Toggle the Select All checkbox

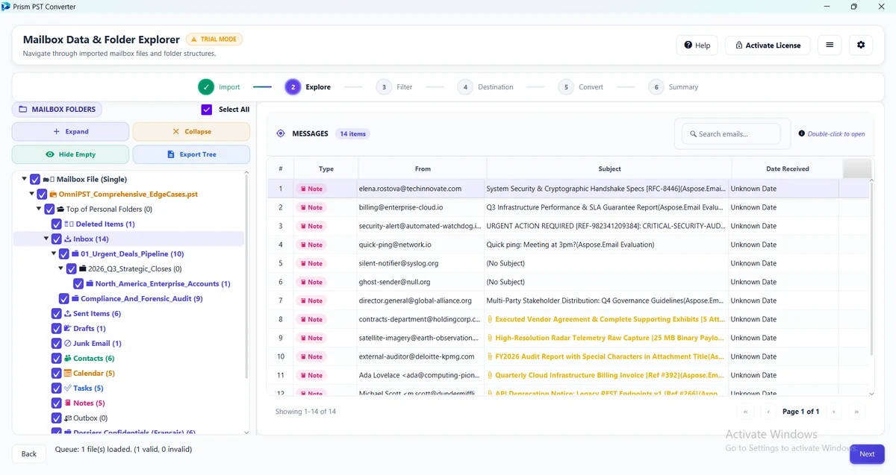[207, 110]
